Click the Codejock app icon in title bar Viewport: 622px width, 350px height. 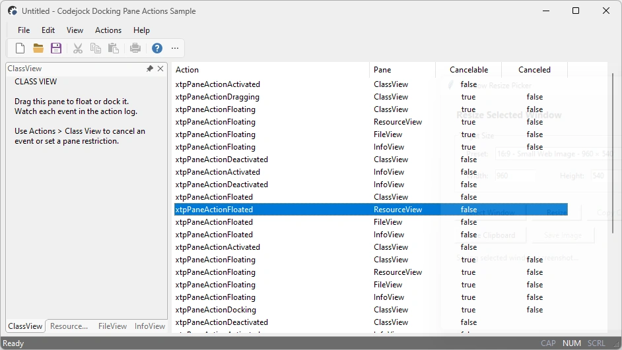pyautogui.click(x=13, y=11)
